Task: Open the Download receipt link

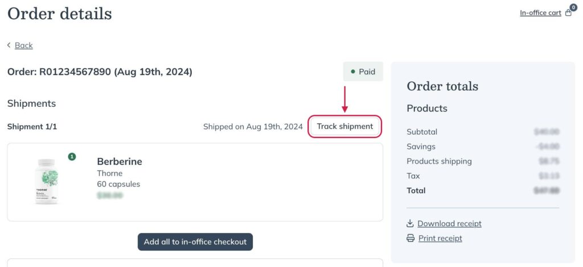Action: click(x=450, y=224)
